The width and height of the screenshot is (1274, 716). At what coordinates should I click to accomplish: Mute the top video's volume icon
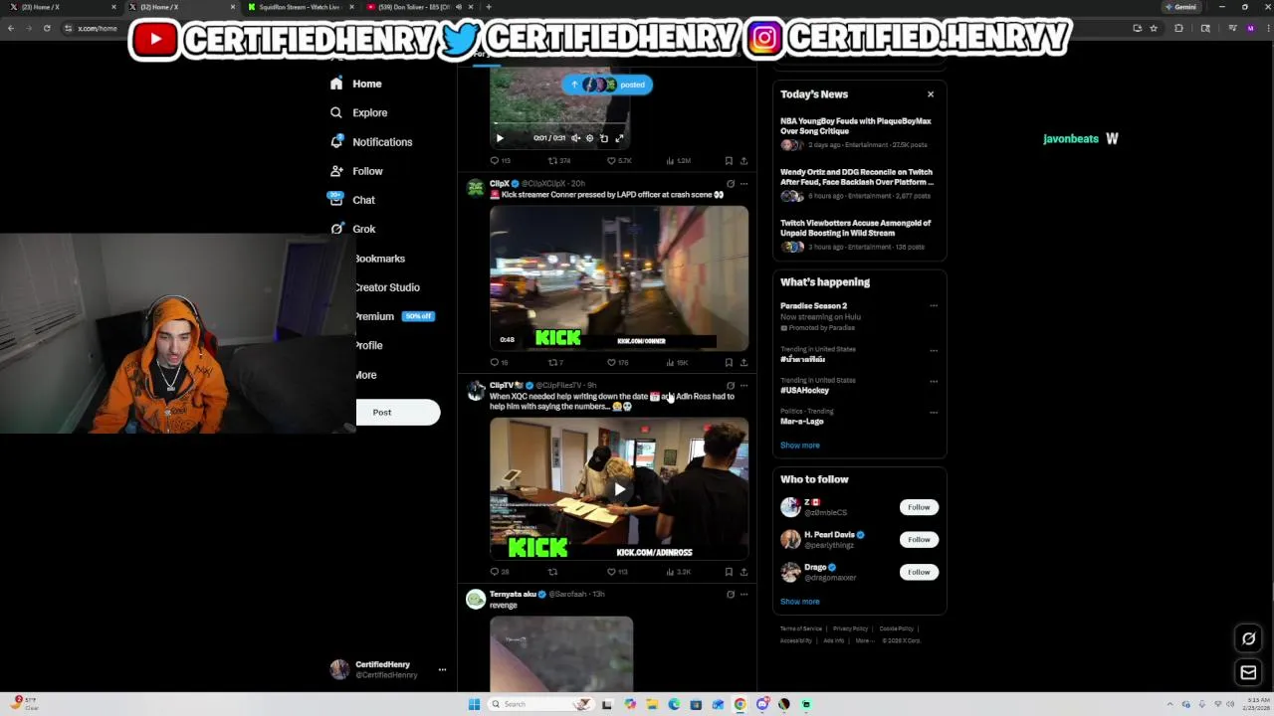(x=575, y=138)
